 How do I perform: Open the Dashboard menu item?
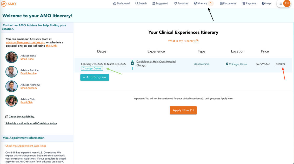[x=121, y=3]
